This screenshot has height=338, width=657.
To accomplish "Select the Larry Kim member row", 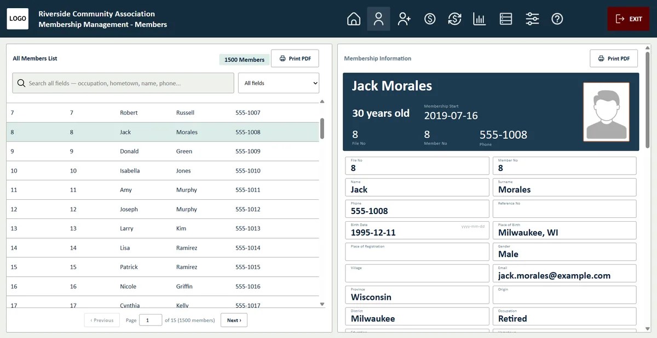I will tap(163, 228).
